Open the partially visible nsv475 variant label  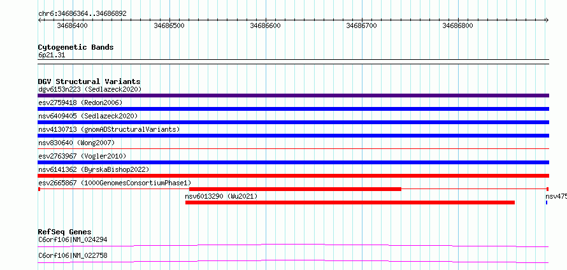coord(556,196)
